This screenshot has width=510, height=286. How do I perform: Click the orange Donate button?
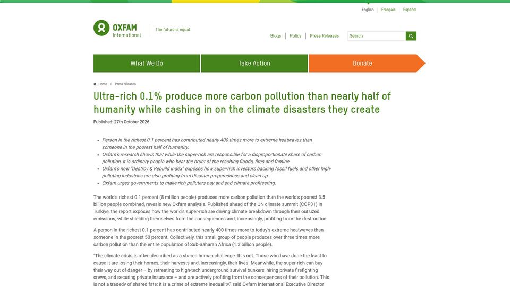tap(367, 63)
